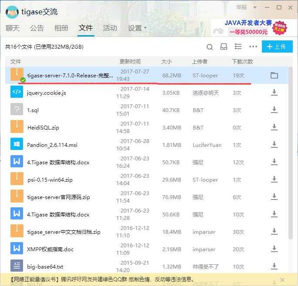Download tigase_server中文文档归档.zip file

click(274, 232)
